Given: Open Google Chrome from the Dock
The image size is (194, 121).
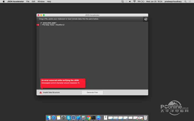Looking at the screenshot, I should [x=88, y=118].
